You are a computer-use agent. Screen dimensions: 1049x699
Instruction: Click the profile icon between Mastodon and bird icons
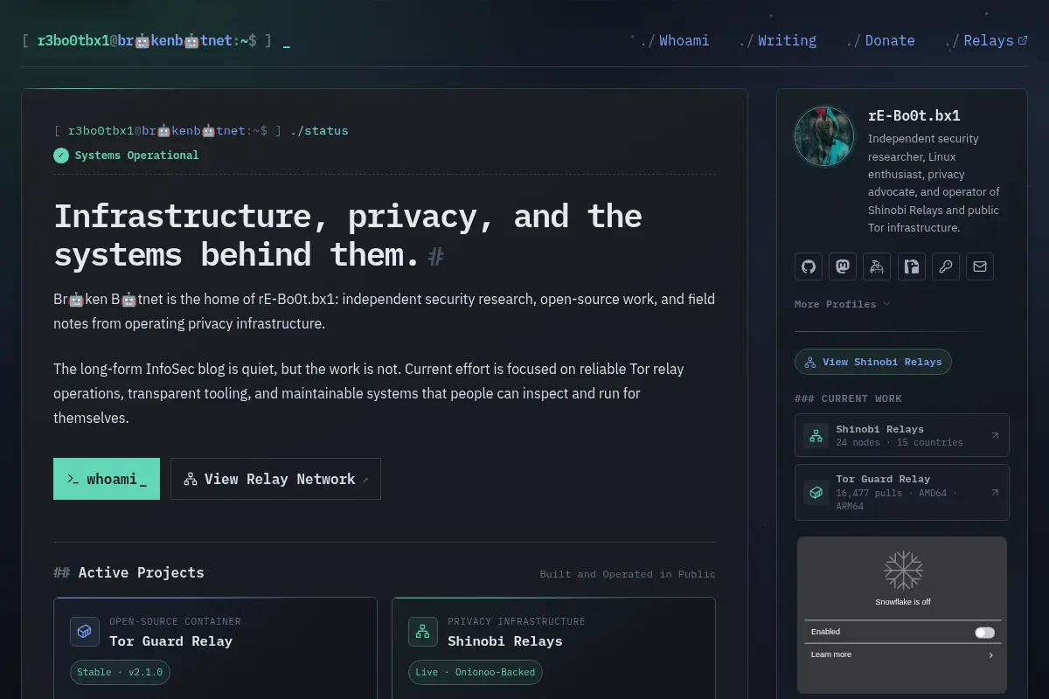tap(877, 266)
